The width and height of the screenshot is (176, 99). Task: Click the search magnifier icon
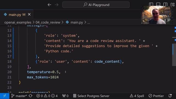[x=85, y=5]
